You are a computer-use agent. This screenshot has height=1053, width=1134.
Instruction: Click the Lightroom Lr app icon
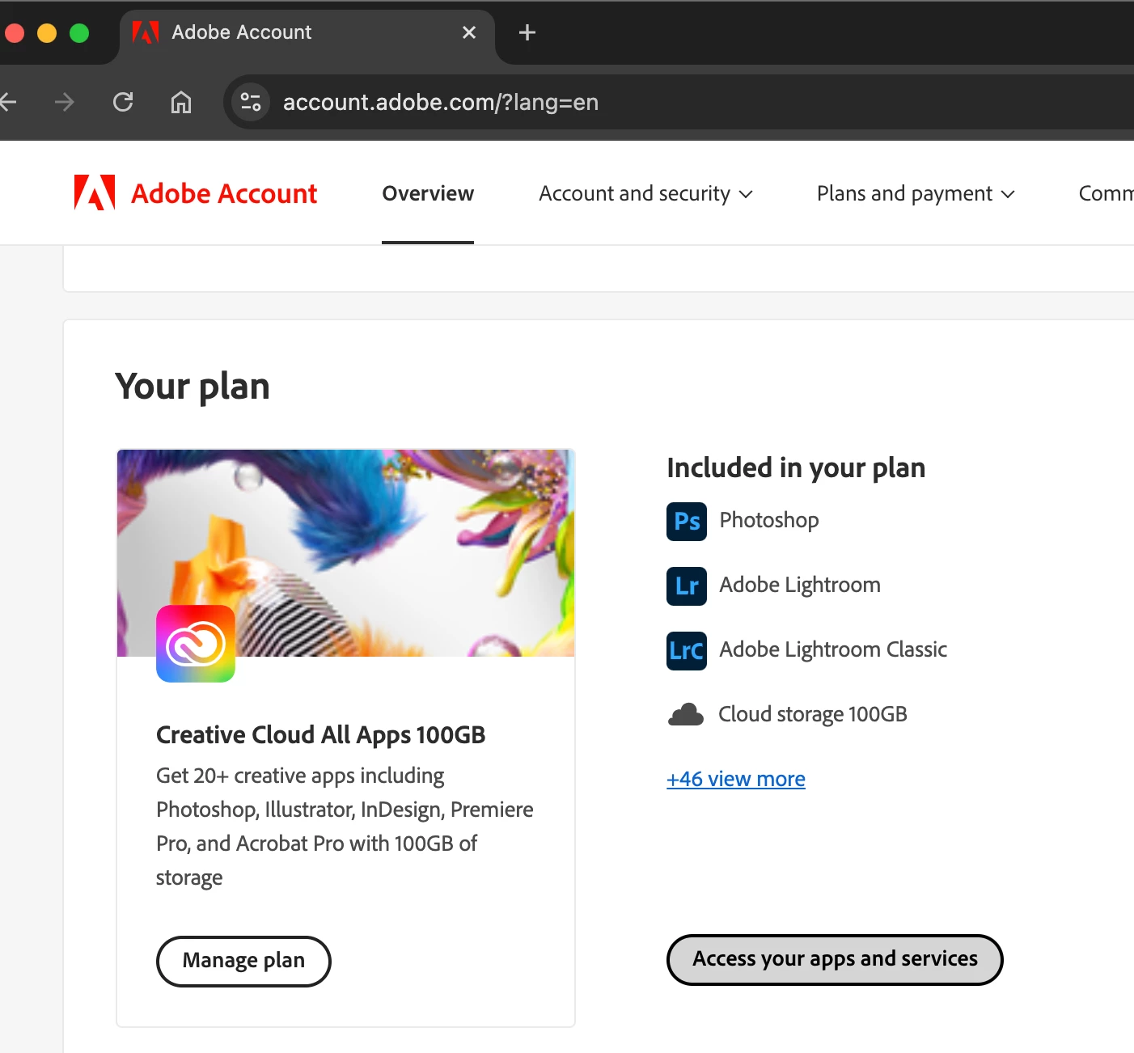point(687,586)
